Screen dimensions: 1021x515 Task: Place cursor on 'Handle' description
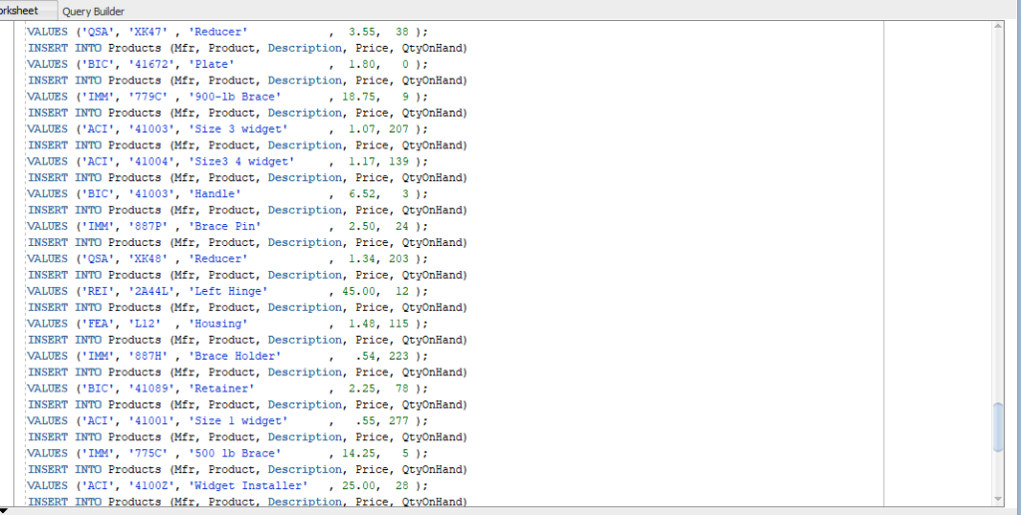pos(215,194)
